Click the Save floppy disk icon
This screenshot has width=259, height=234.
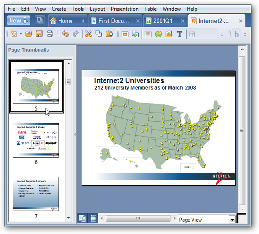click(x=39, y=34)
